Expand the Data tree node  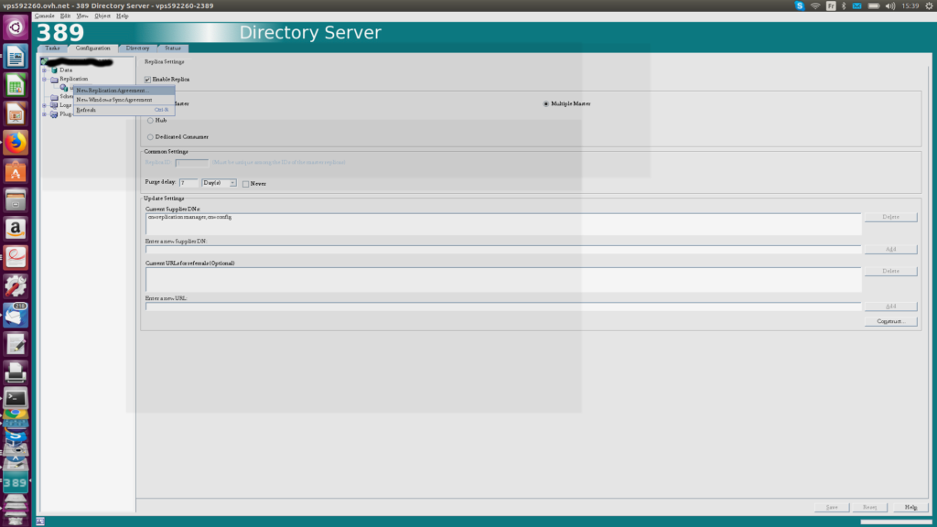pyautogui.click(x=44, y=70)
